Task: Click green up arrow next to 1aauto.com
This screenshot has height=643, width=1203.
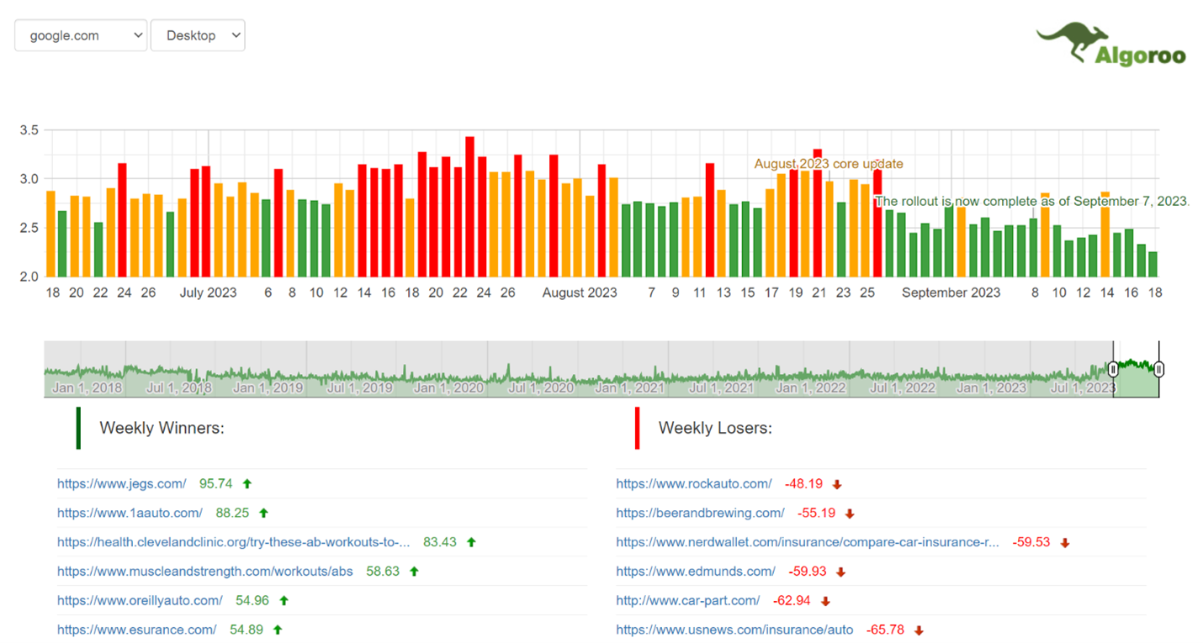Action: tap(264, 513)
